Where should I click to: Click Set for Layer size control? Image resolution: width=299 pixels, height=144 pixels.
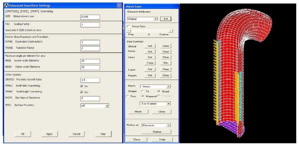pyautogui.click(x=150, y=69)
